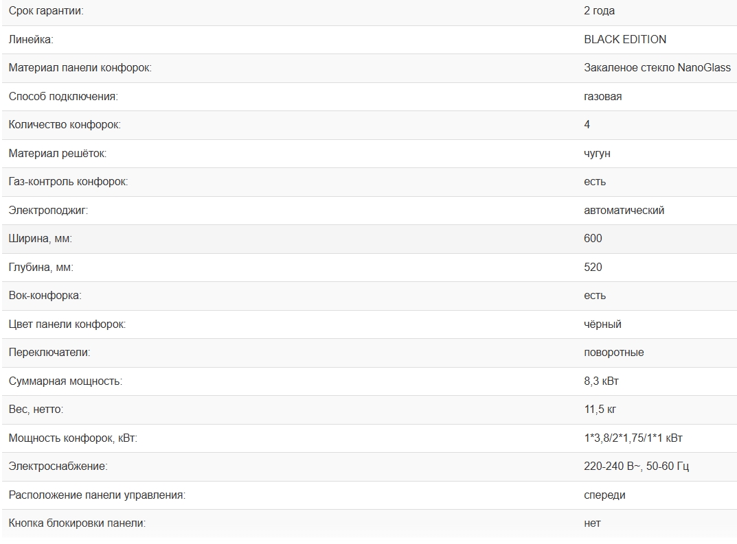Click the "Способ подключения:" label
The image size is (737, 544).
pos(63,97)
